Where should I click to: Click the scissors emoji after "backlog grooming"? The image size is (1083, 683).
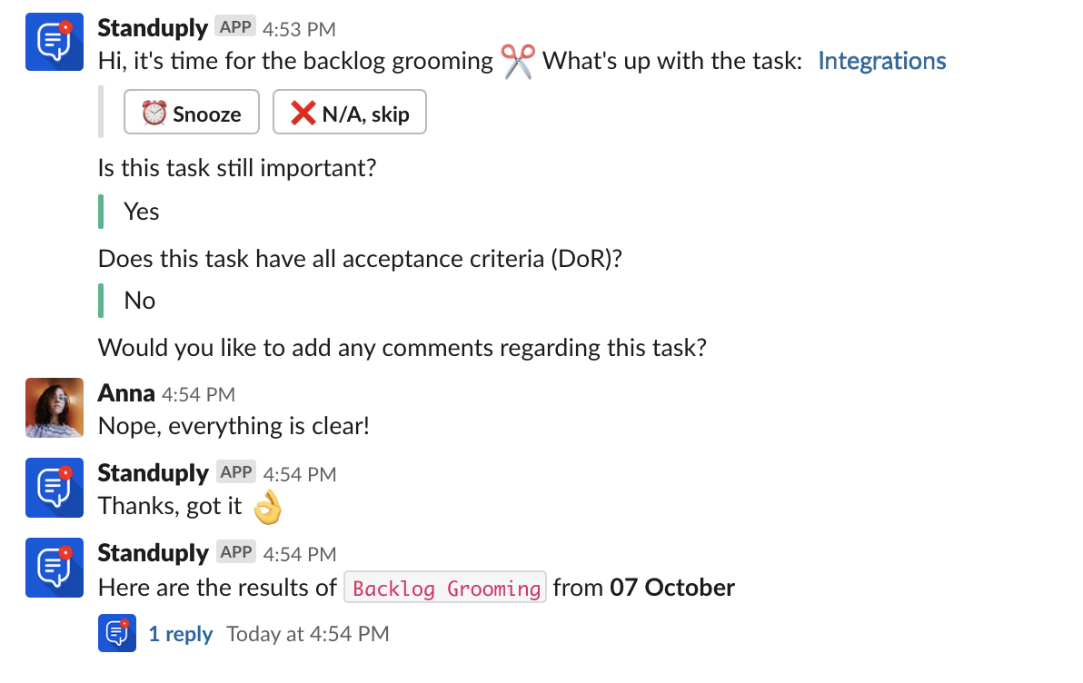[518, 62]
